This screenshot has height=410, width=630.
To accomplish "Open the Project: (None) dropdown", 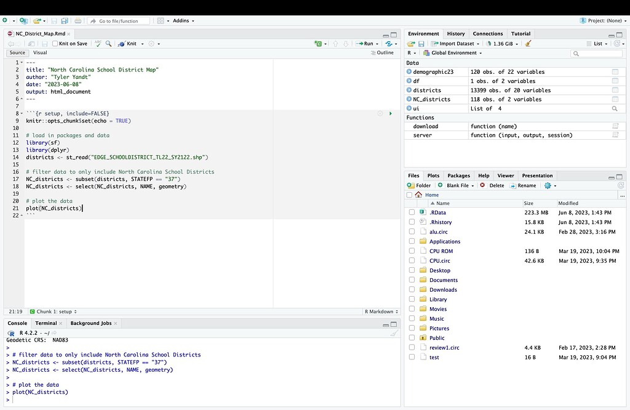I will click(604, 20).
